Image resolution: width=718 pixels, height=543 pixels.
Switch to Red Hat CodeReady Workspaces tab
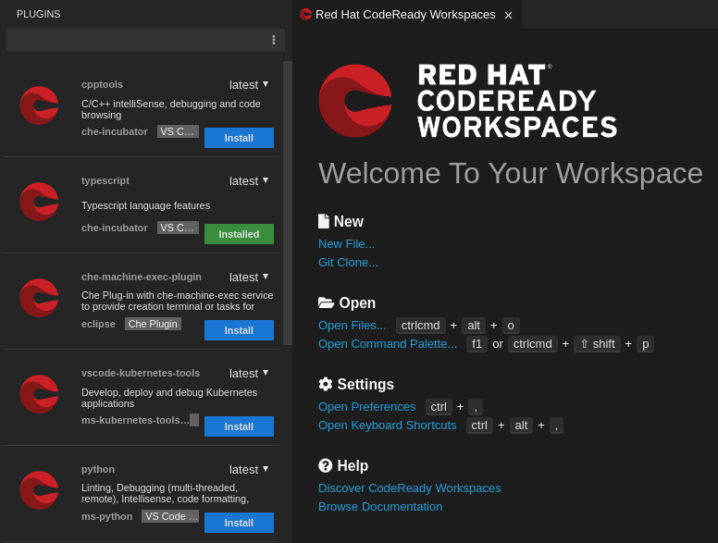404,15
